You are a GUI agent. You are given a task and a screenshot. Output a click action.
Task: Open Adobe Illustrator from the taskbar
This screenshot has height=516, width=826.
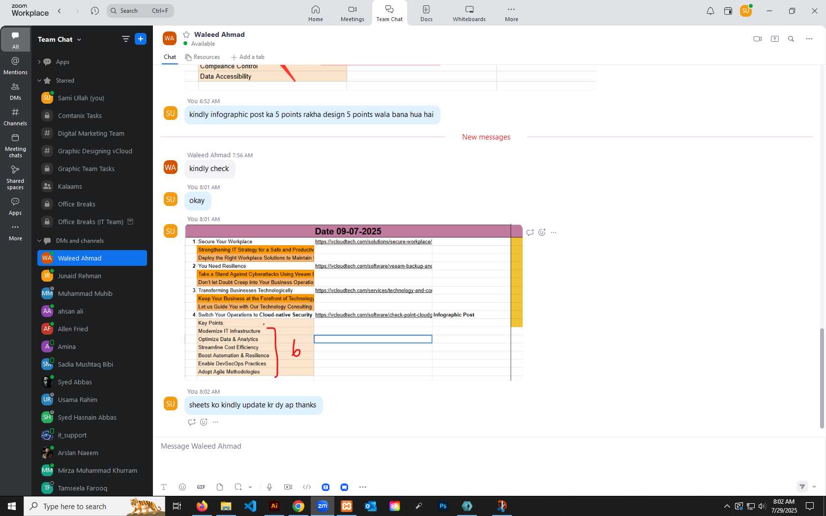[274, 506]
